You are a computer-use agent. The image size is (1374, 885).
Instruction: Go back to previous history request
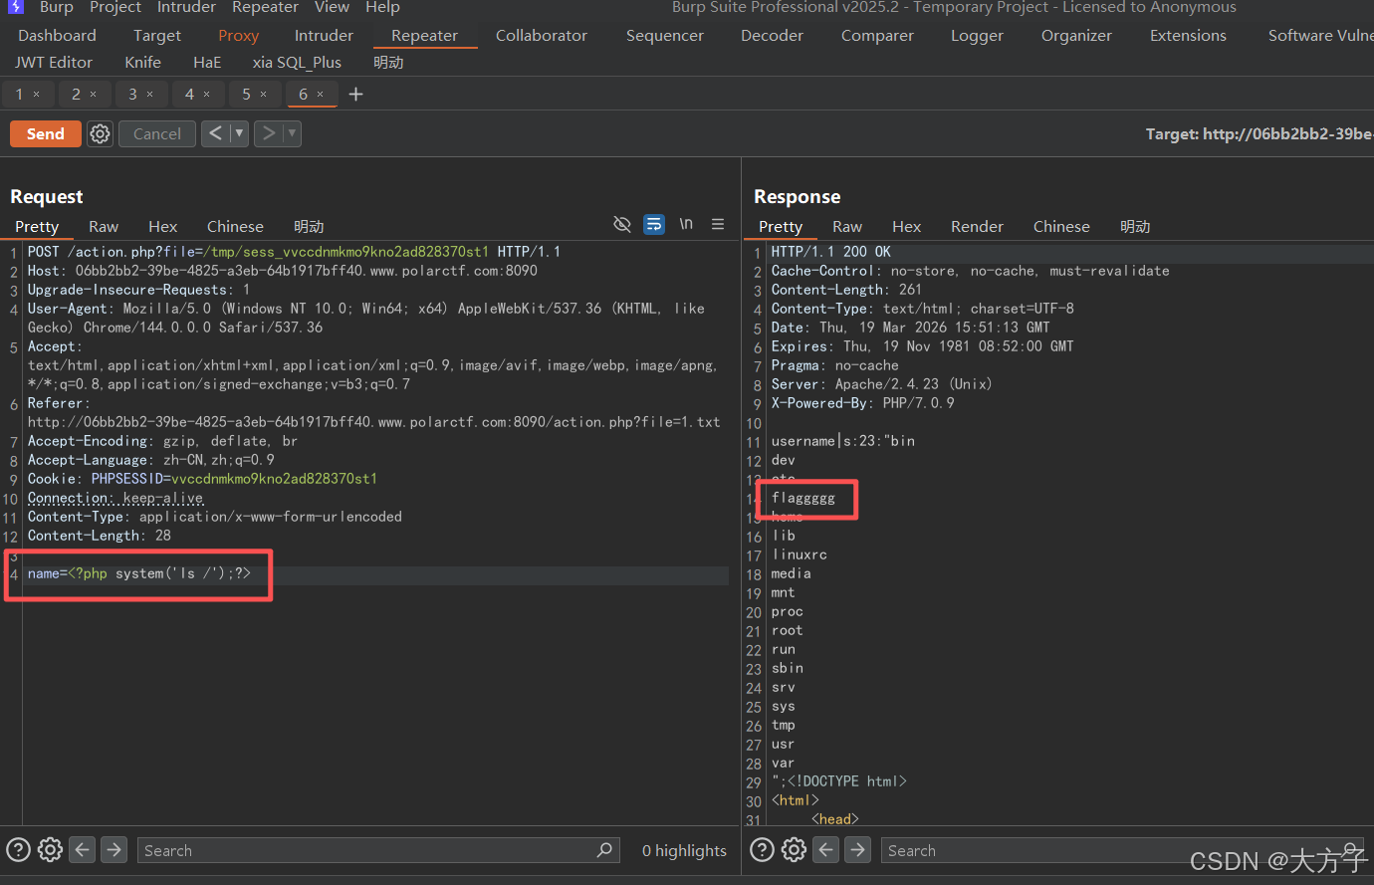(x=215, y=133)
